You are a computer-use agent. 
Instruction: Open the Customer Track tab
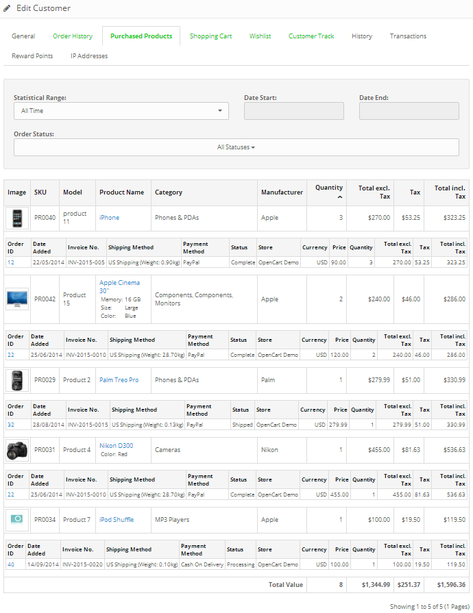[x=311, y=36]
